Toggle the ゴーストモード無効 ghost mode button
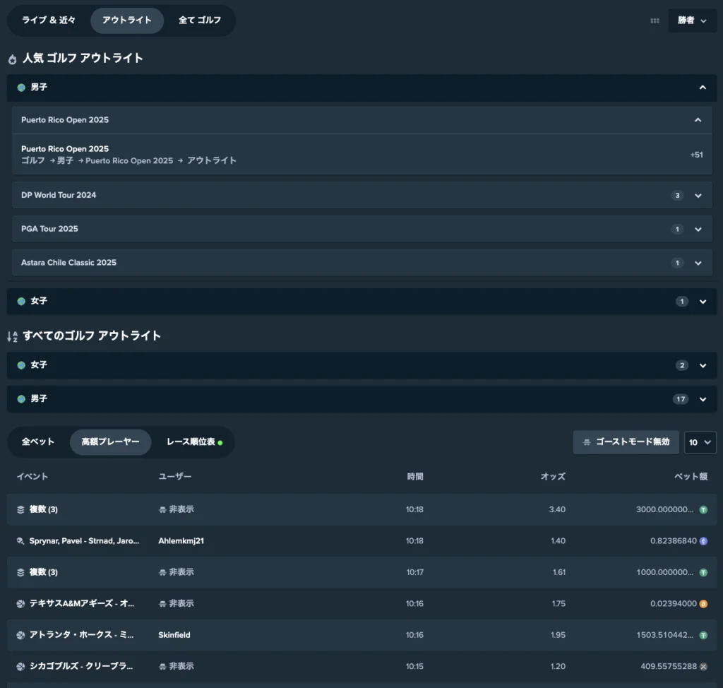Screen dimensions: 723x688 tap(626, 442)
